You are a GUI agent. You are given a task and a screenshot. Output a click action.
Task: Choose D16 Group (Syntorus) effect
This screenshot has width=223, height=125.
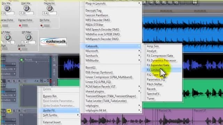[111, 72]
